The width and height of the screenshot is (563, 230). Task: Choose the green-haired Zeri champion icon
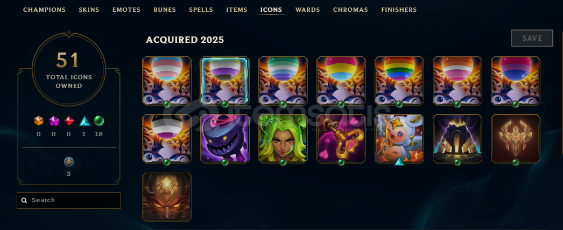[x=283, y=139]
